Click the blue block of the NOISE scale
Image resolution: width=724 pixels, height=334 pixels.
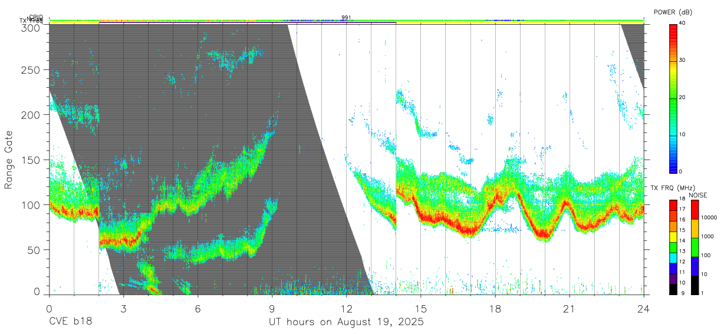pyautogui.click(x=695, y=266)
